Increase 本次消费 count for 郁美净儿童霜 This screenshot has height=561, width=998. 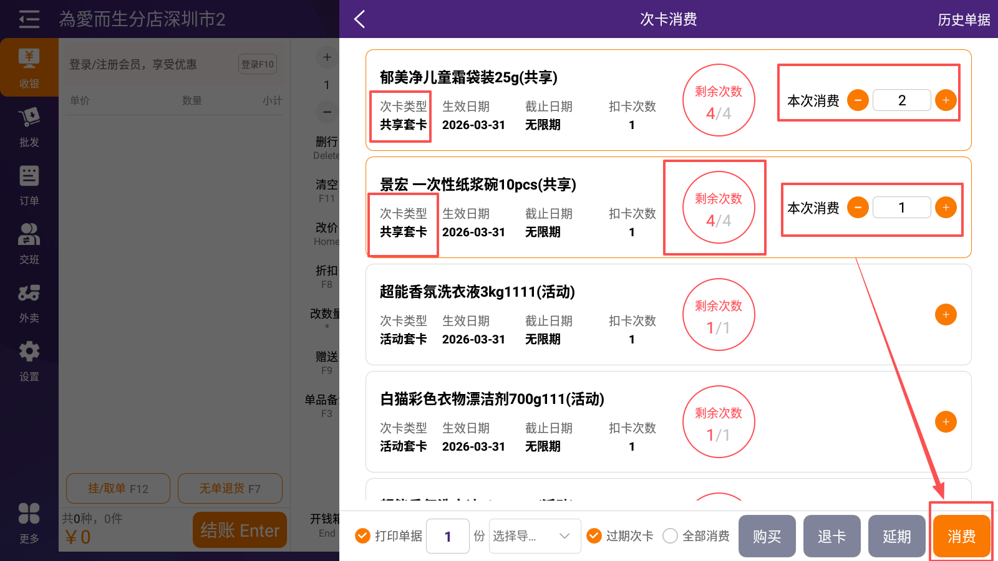[x=946, y=100]
